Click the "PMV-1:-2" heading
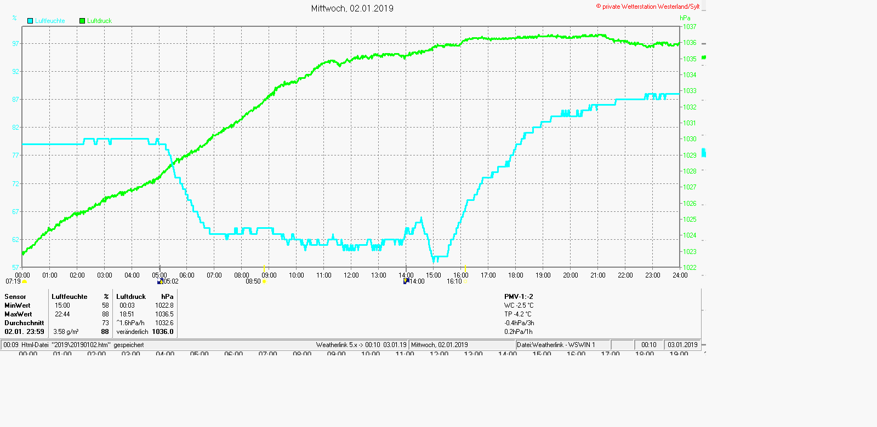This screenshot has height=427, width=877. (519, 297)
